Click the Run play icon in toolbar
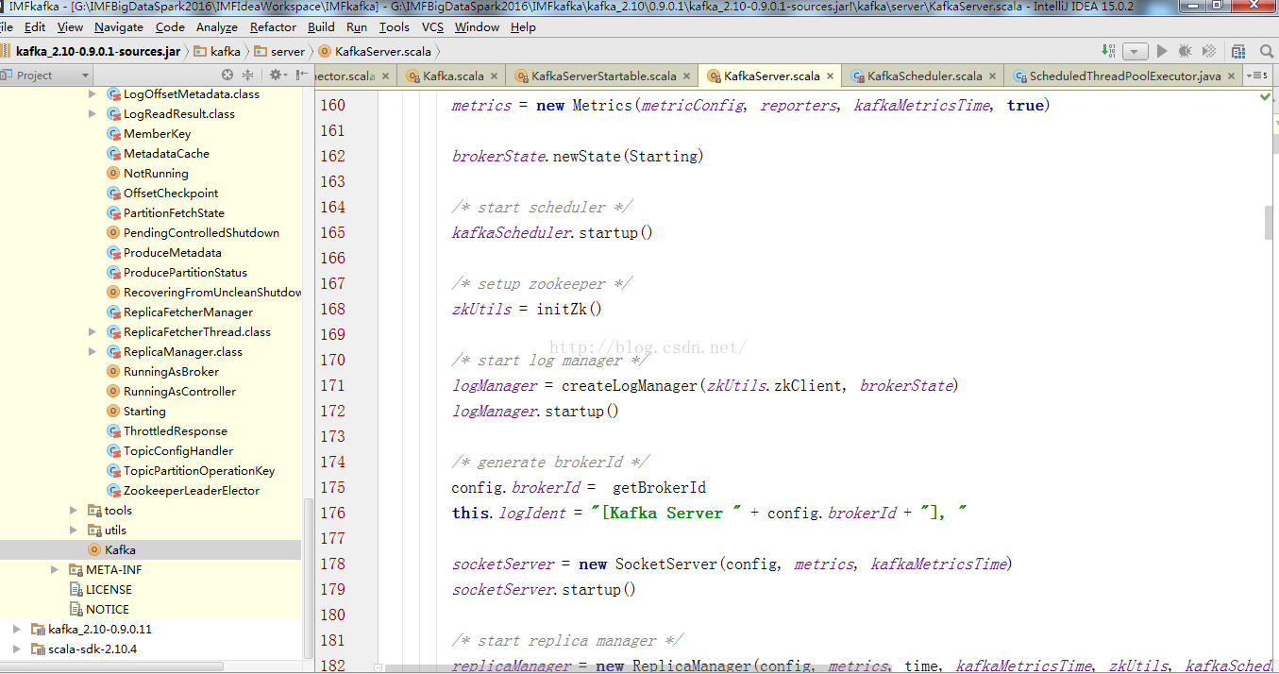1279x674 pixels. (1162, 51)
